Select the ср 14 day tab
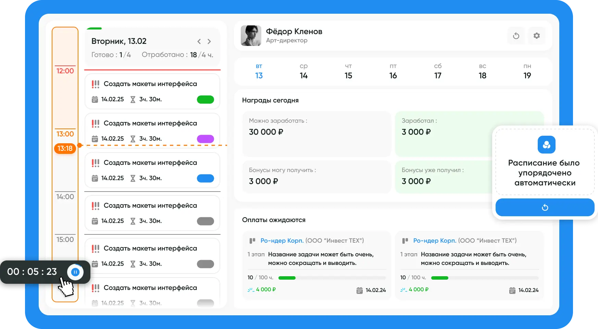 pos(303,71)
